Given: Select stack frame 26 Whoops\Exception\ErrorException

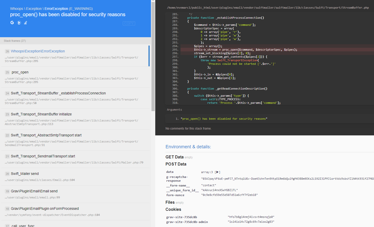Looking at the screenshot, I should 75,56.
